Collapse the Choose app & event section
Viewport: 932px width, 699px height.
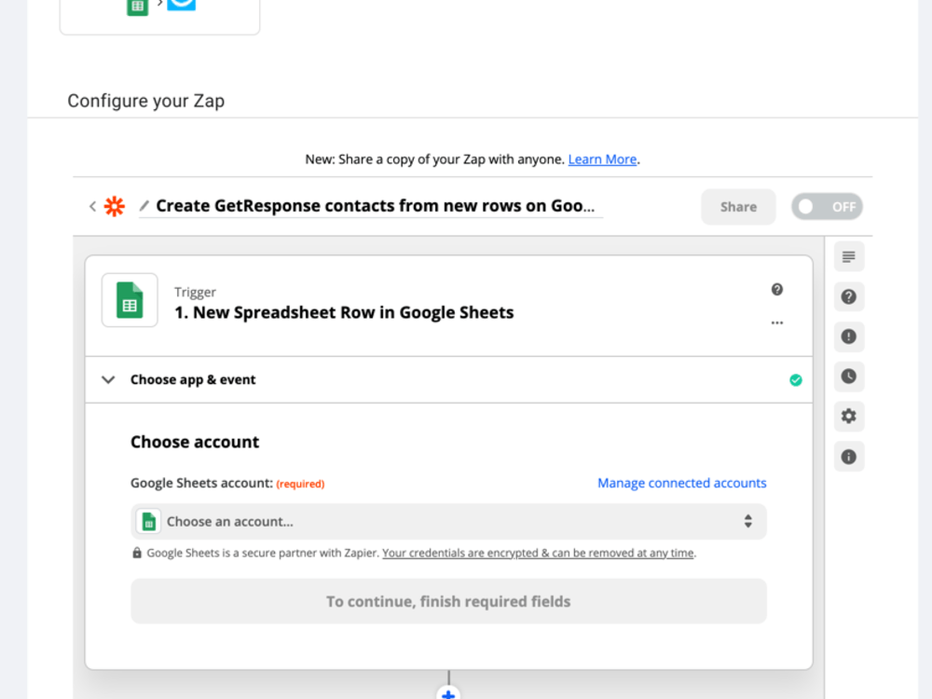(x=108, y=379)
